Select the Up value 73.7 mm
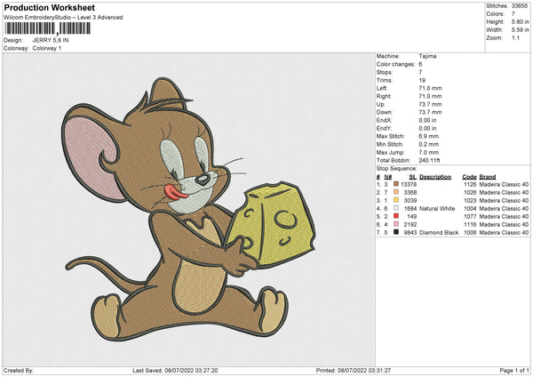The image size is (533, 377). click(x=430, y=104)
